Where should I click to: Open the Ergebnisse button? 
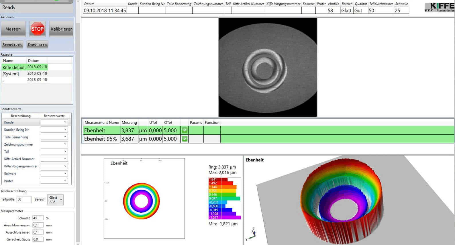coord(37,44)
